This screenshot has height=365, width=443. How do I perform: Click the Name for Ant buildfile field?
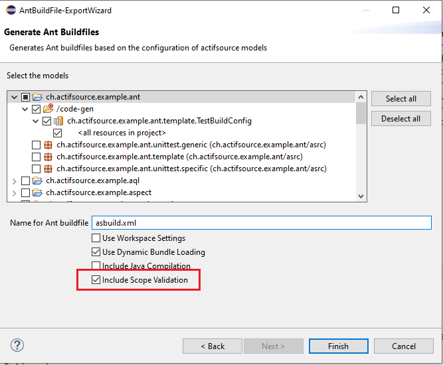pos(261,223)
